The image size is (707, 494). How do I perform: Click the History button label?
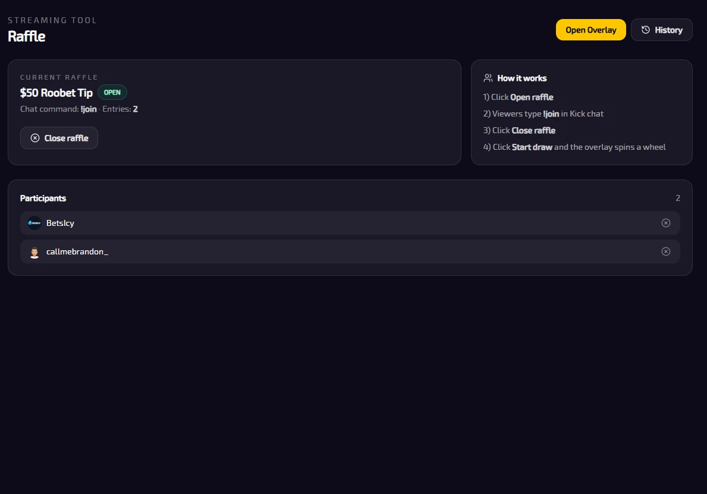click(668, 30)
